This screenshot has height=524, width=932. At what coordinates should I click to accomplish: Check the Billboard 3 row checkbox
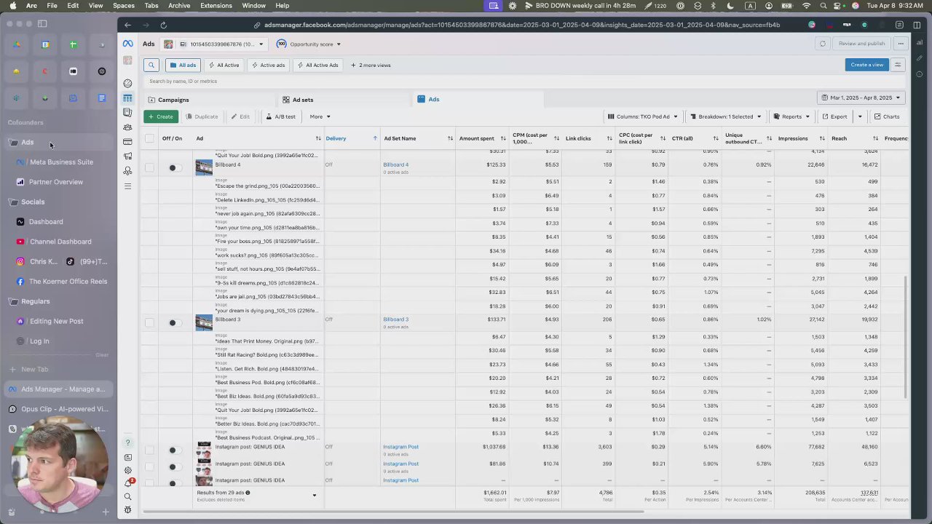pos(149,322)
